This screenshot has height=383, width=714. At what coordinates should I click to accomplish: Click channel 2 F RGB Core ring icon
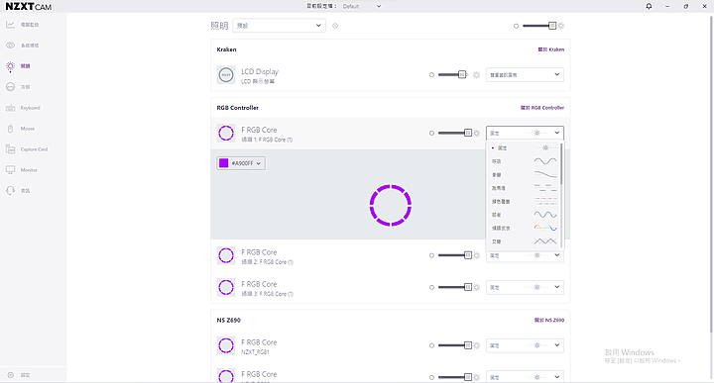pos(226,255)
